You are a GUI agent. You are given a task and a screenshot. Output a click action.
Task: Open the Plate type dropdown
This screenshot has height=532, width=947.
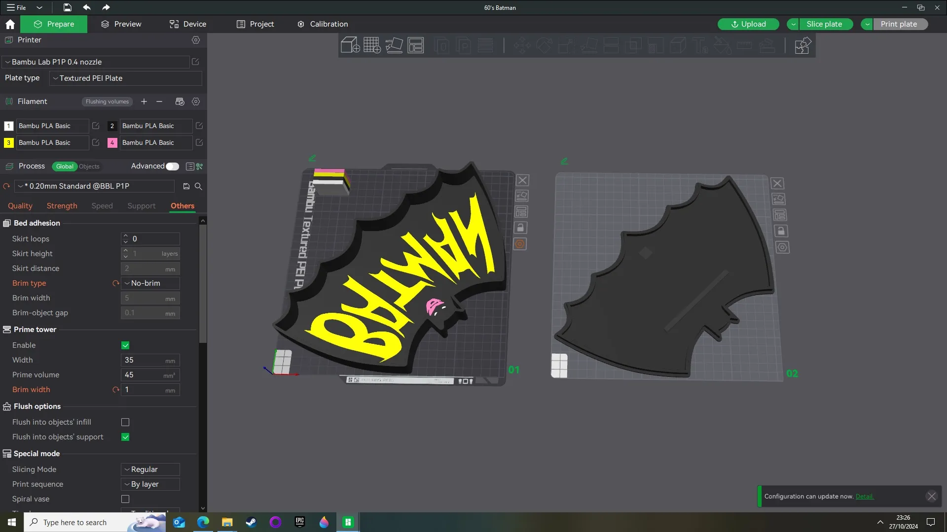[125, 78]
